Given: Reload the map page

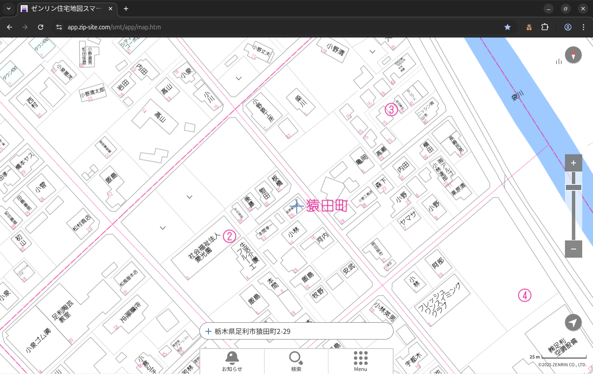Looking at the screenshot, I should pos(41,27).
